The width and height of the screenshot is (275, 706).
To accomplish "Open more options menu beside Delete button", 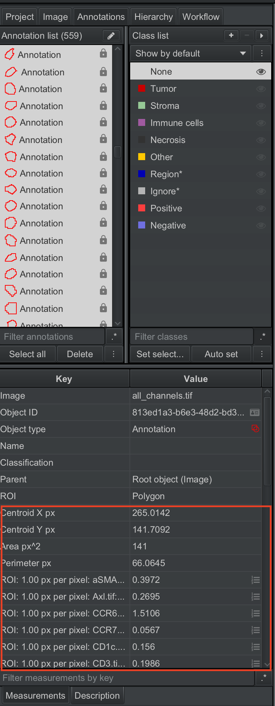I will coord(113,354).
